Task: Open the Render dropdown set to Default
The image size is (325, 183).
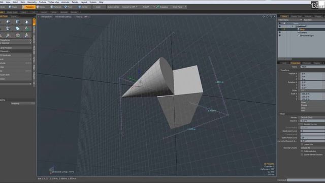Action: pyautogui.click(x=313, y=117)
